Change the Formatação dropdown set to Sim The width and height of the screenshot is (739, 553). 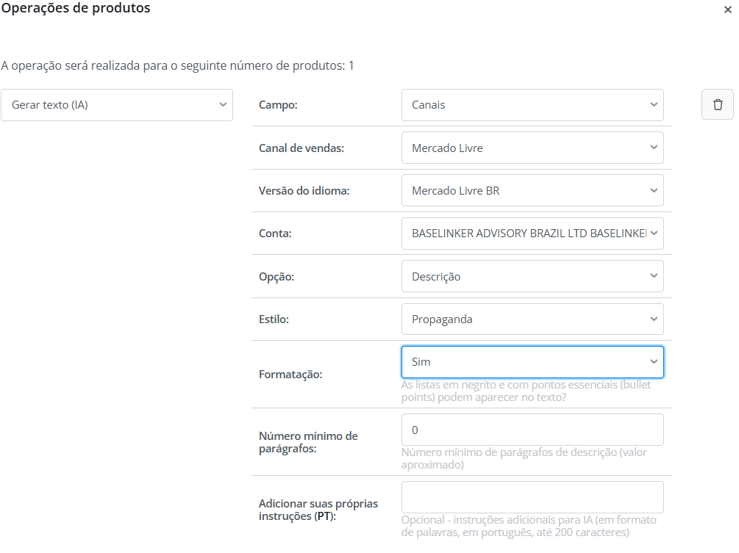point(532,362)
